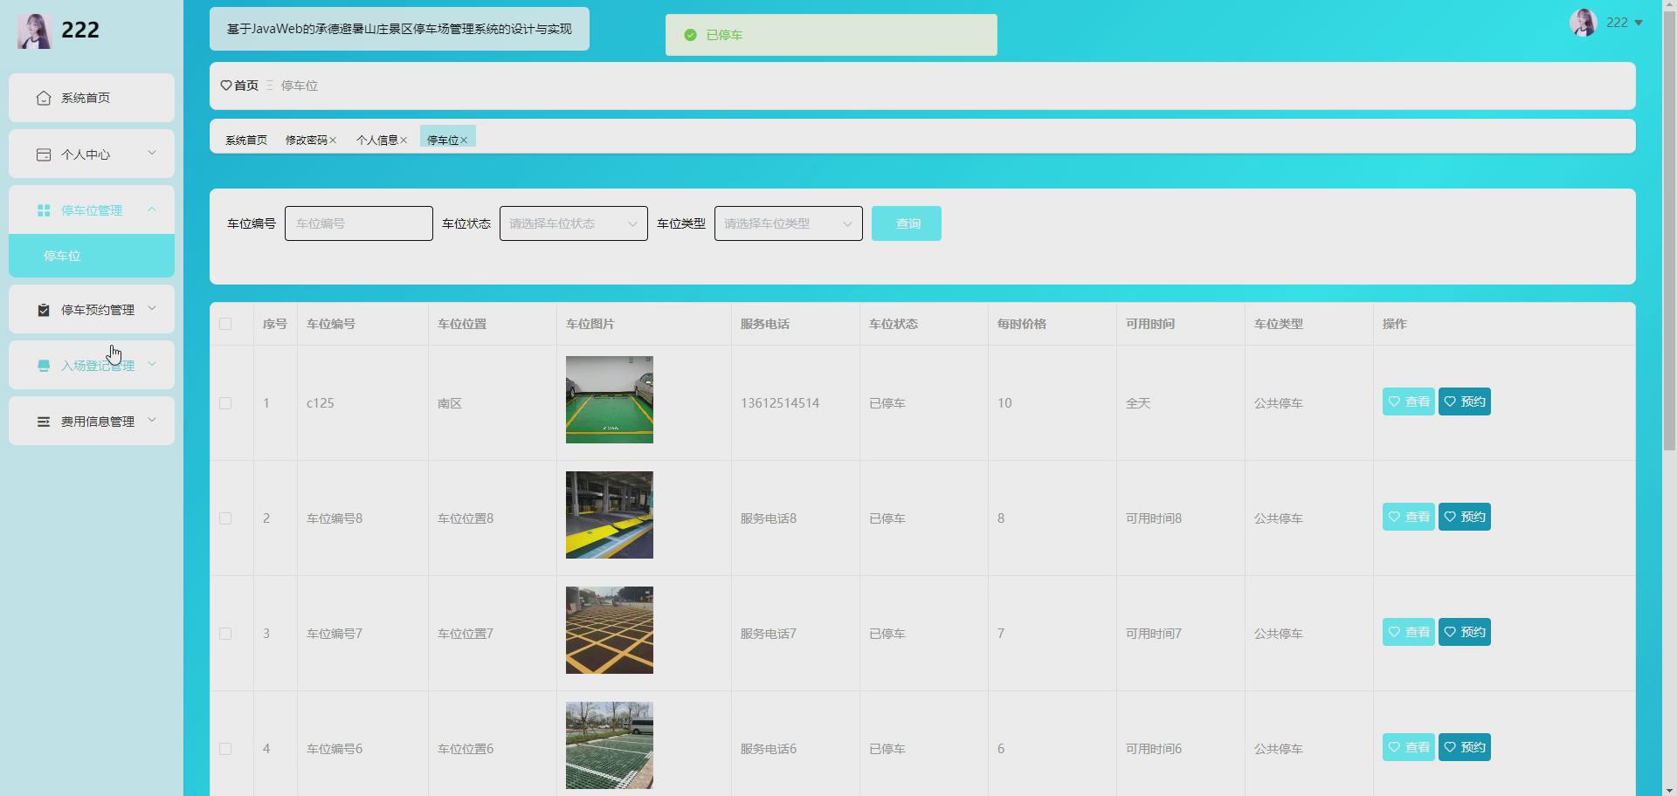Click 预约 for the 车位编号6 row
This screenshot has height=796, width=1677.
(x=1465, y=747)
